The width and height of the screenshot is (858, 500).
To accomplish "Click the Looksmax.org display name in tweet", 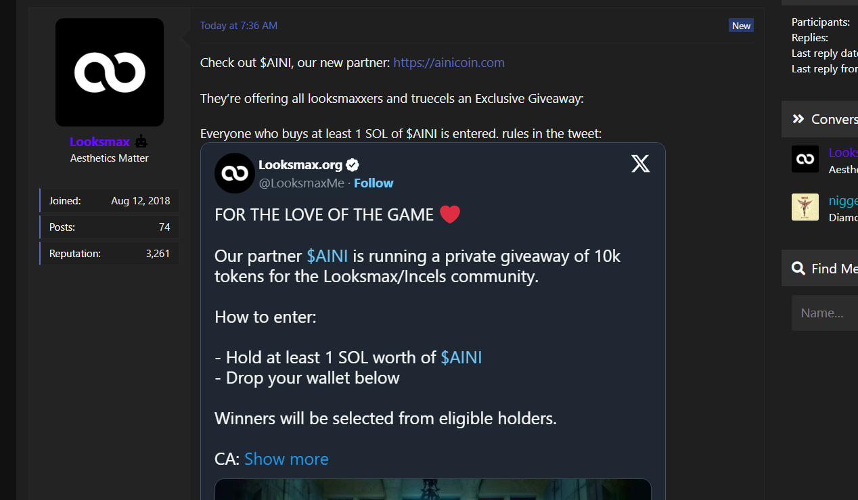I will (x=301, y=164).
